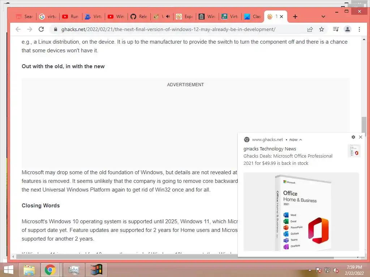Click Chrome icon in the taskbar
This screenshot has width=370, height=277.
click(x=50, y=270)
